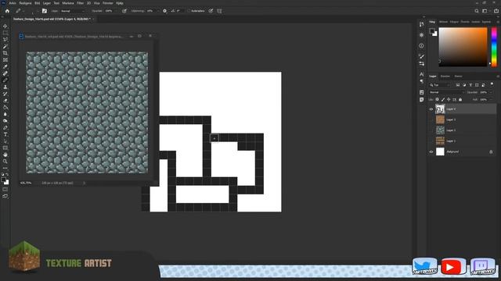Toggle Quick Mask mode

(x=5, y=190)
